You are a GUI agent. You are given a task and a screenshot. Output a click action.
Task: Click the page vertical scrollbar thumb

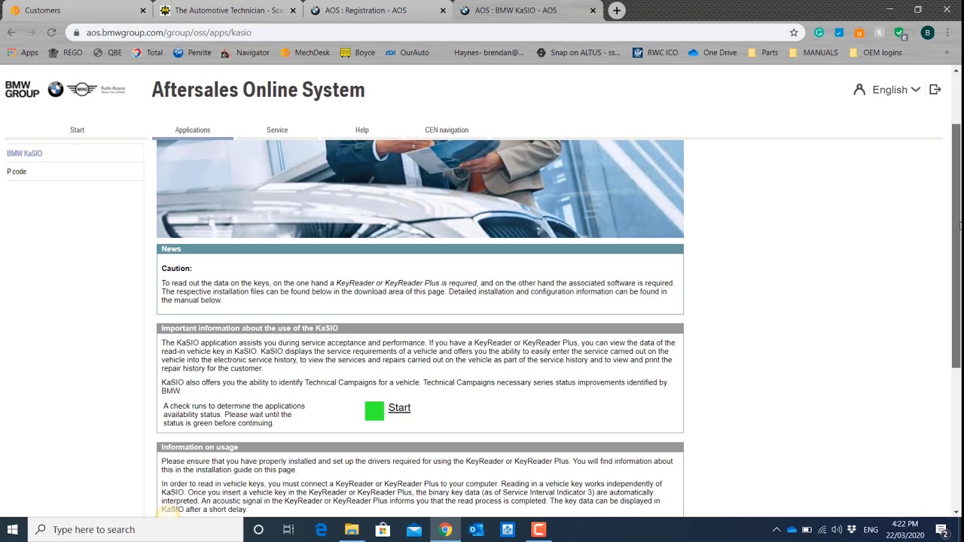point(956,245)
